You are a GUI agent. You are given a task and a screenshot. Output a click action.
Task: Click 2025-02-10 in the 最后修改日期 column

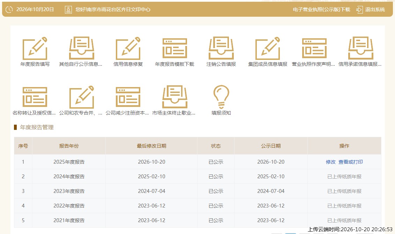point(151,177)
